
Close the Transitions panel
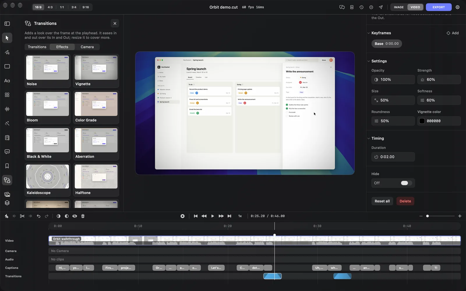[115, 23]
